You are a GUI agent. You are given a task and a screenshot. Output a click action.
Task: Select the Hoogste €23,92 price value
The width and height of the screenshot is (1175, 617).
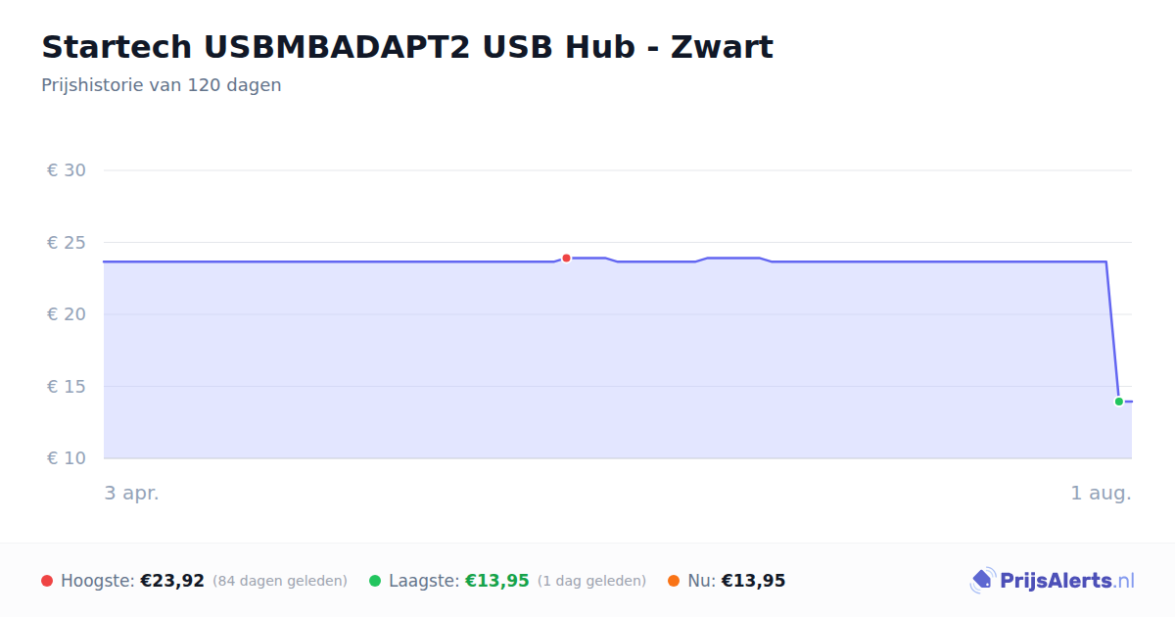point(172,581)
